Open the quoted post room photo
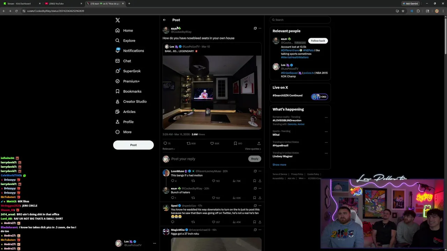The height and width of the screenshot is (251, 447). click(x=212, y=92)
